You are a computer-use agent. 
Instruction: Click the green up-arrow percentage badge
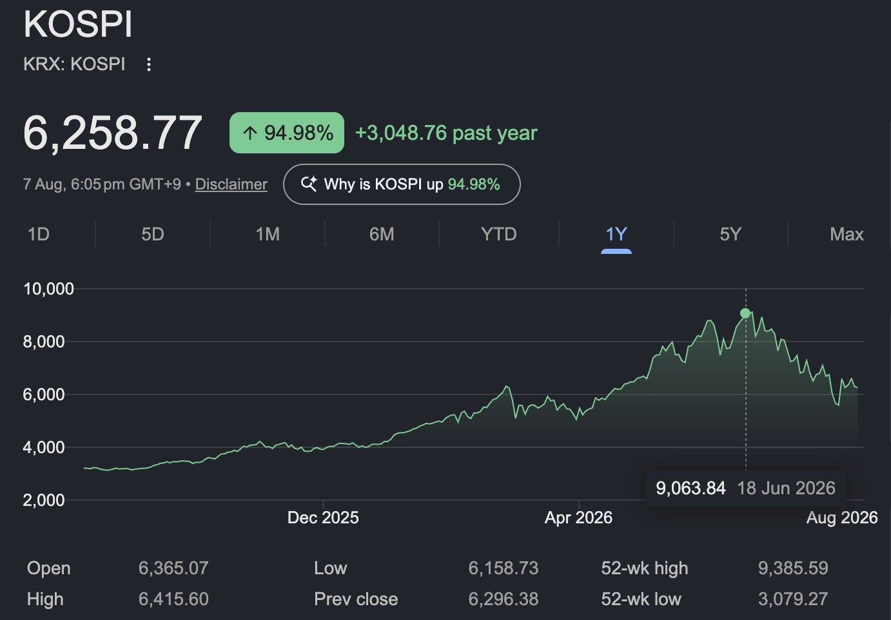287,133
